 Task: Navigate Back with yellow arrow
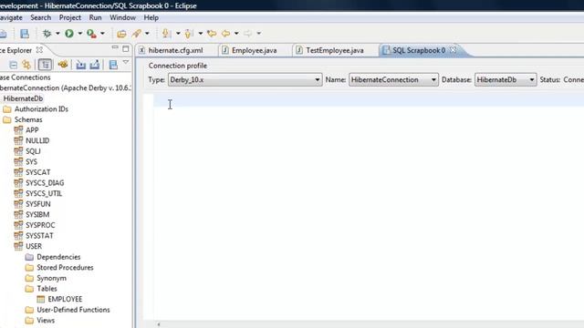[225, 34]
